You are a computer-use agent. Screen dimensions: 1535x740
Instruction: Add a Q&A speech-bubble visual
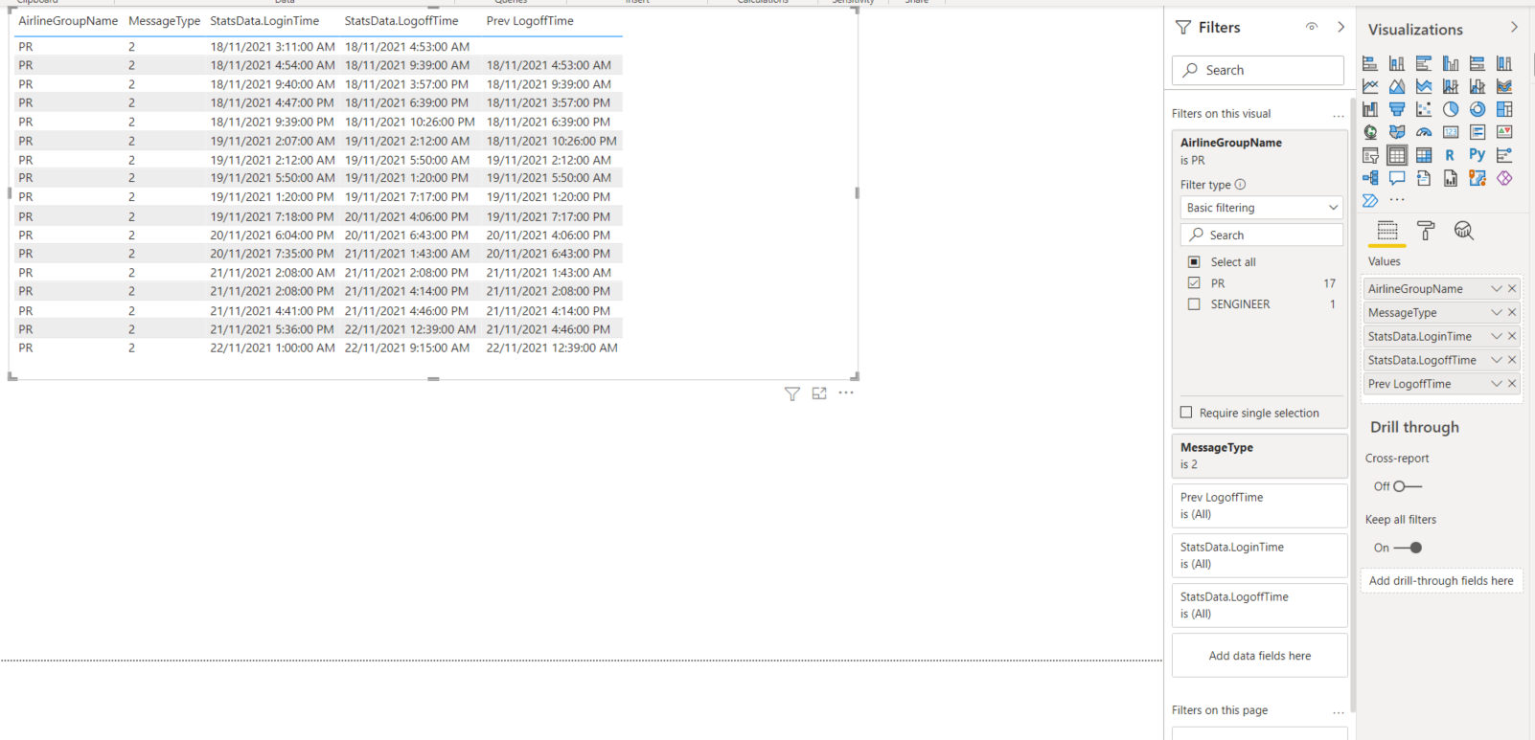click(1397, 178)
